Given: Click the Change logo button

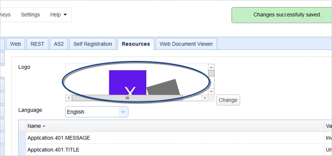Looking at the screenshot, I should (228, 100).
